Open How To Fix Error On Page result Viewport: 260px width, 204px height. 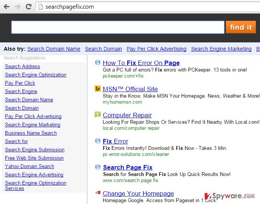point(141,63)
